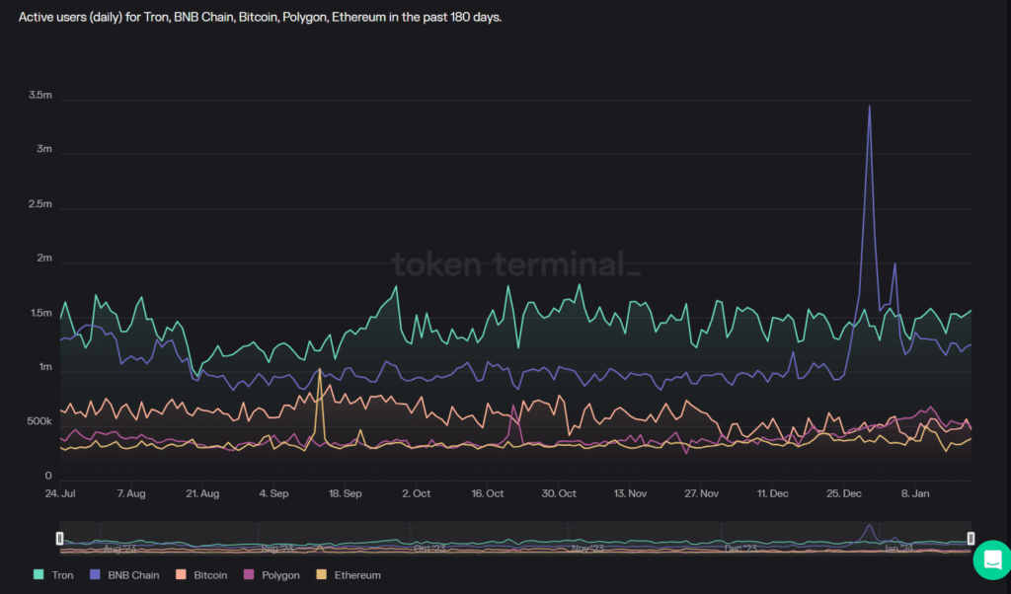
Task: Click the Tron green legend swatch
Action: click(x=39, y=574)
